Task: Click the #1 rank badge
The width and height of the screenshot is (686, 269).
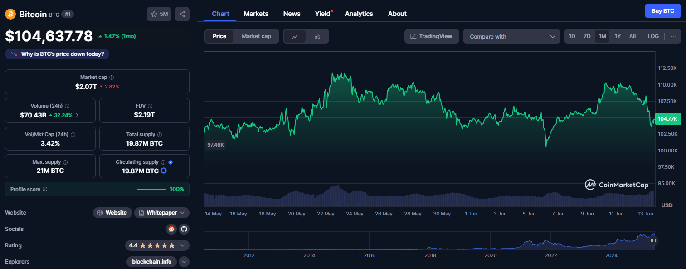Action: (x=68, y=14)
